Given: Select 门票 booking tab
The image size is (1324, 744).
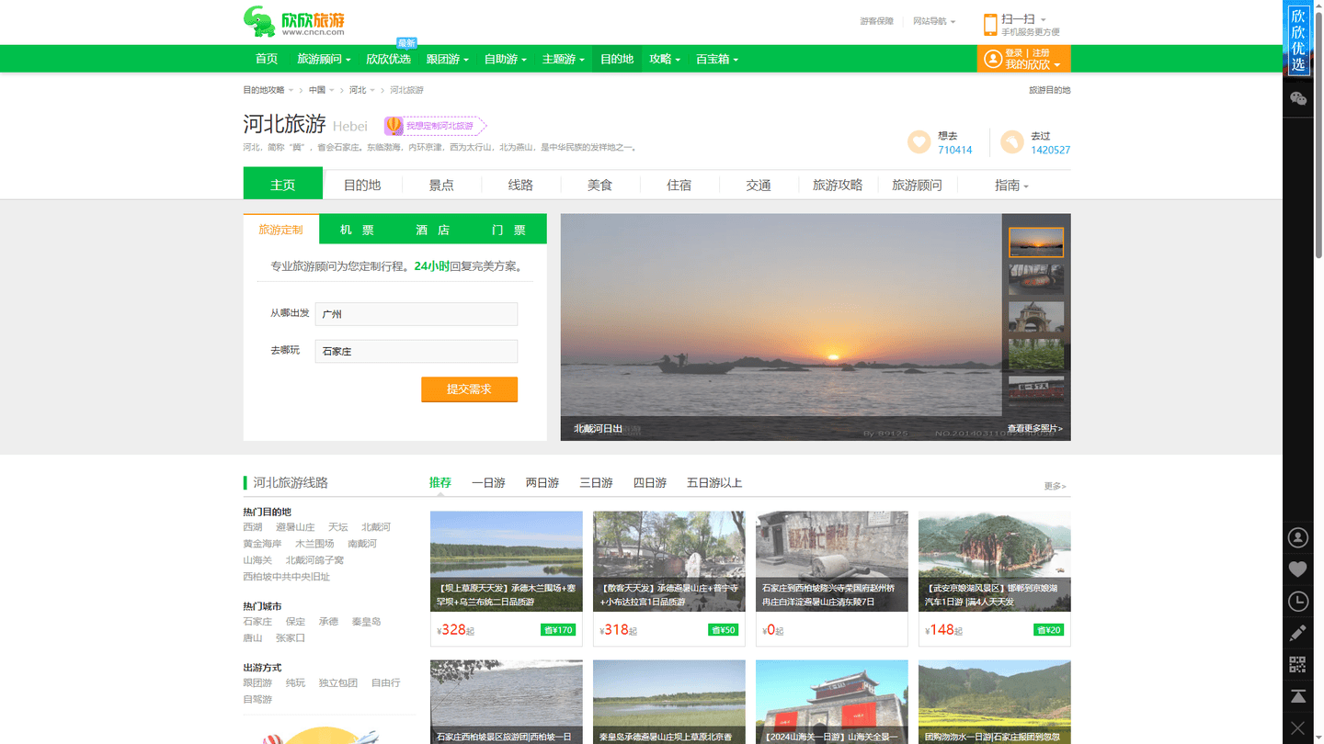Looking at the screenshot, I should (x=508, y=230).
